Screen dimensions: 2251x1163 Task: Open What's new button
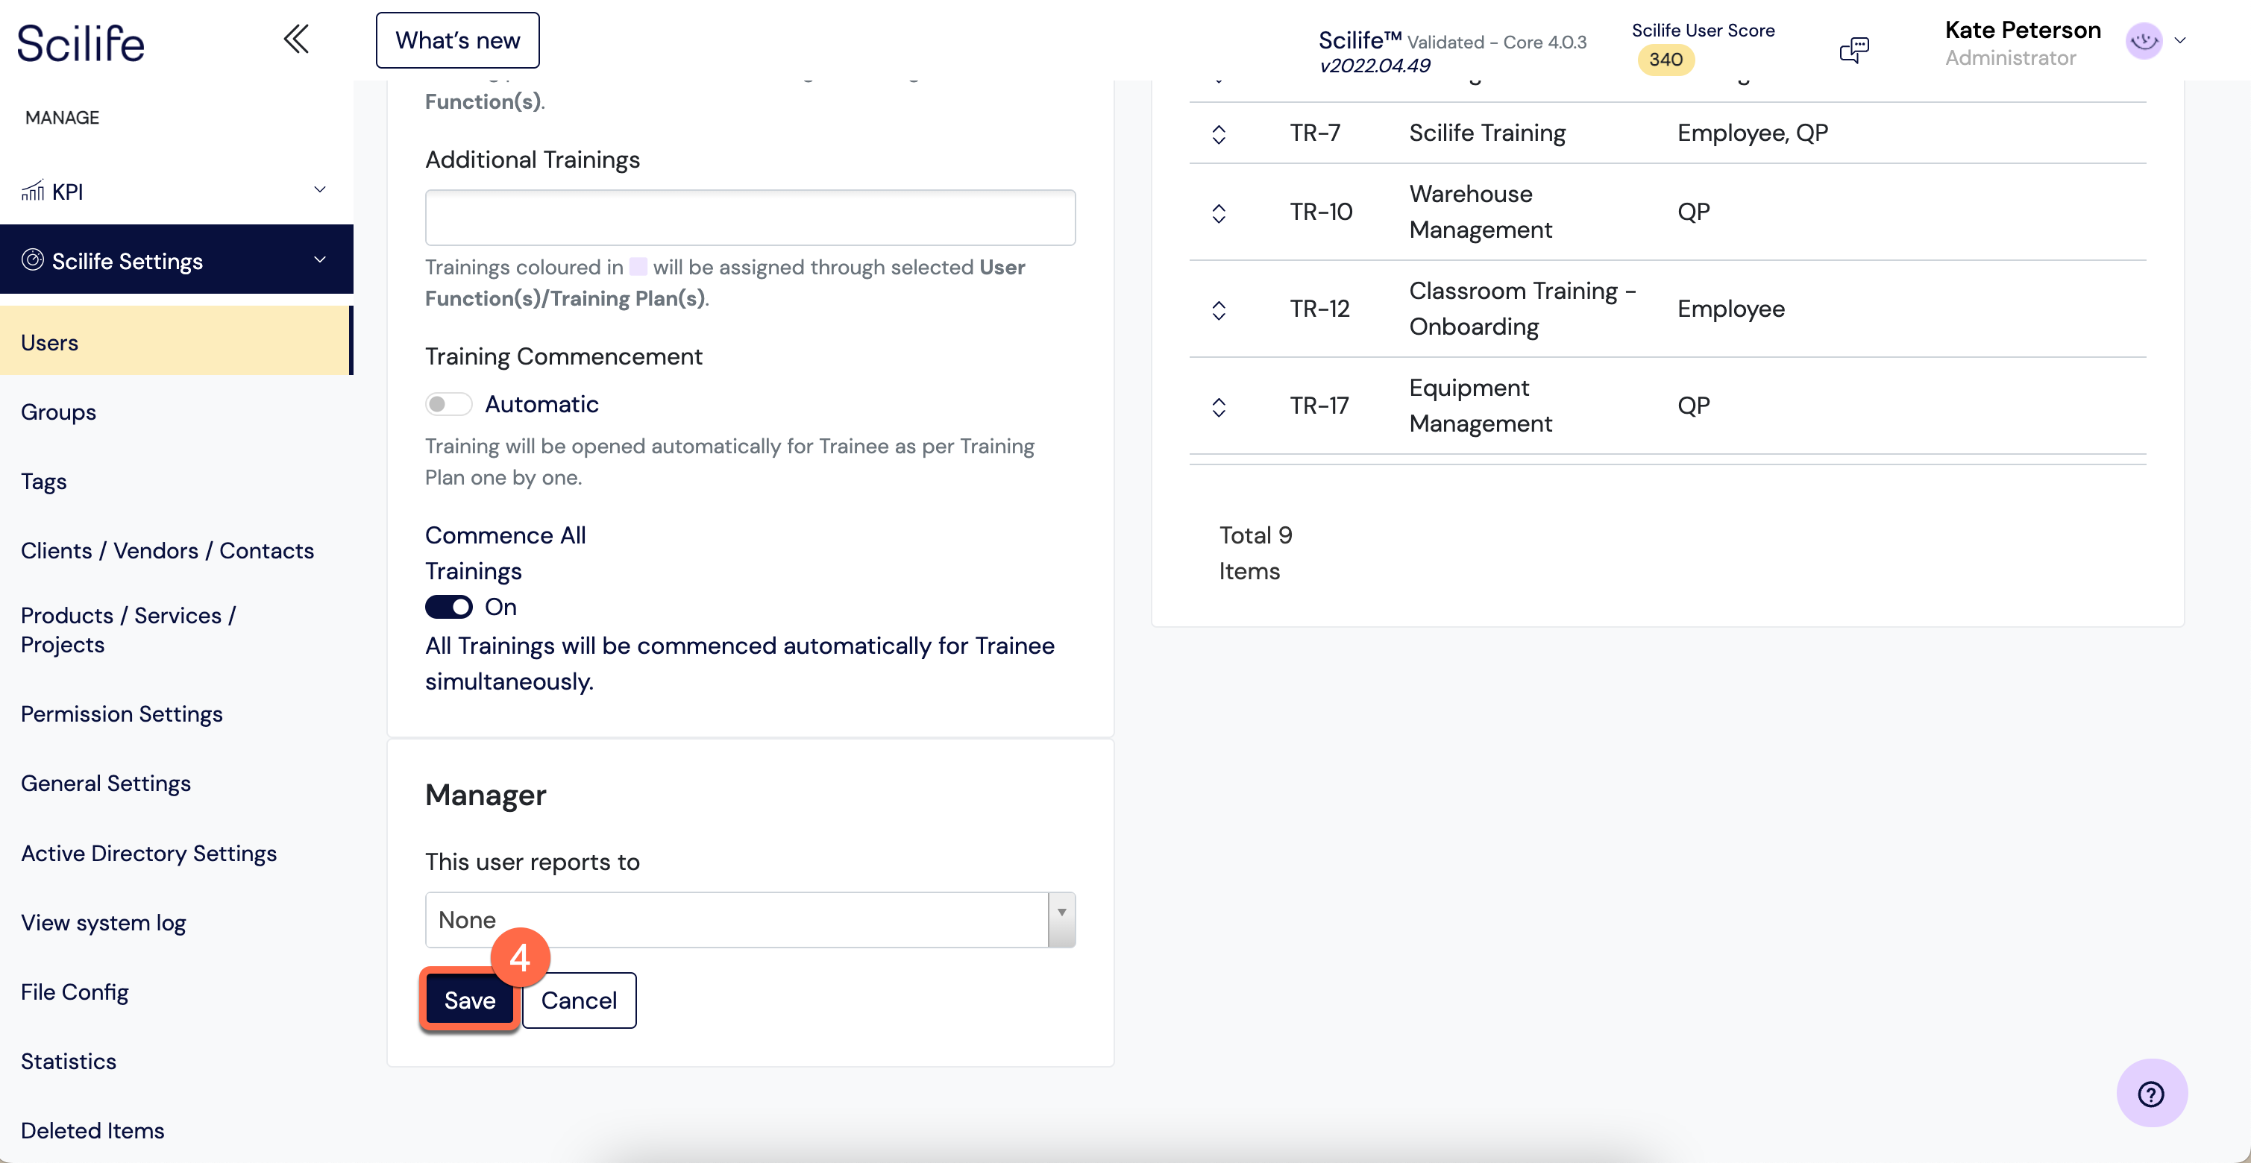[457, 40]
